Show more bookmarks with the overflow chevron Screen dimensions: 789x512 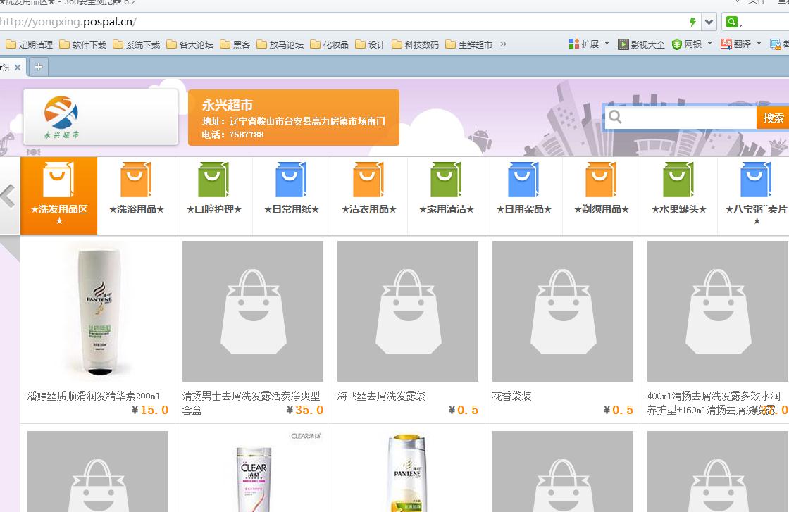tap(503, 44)
